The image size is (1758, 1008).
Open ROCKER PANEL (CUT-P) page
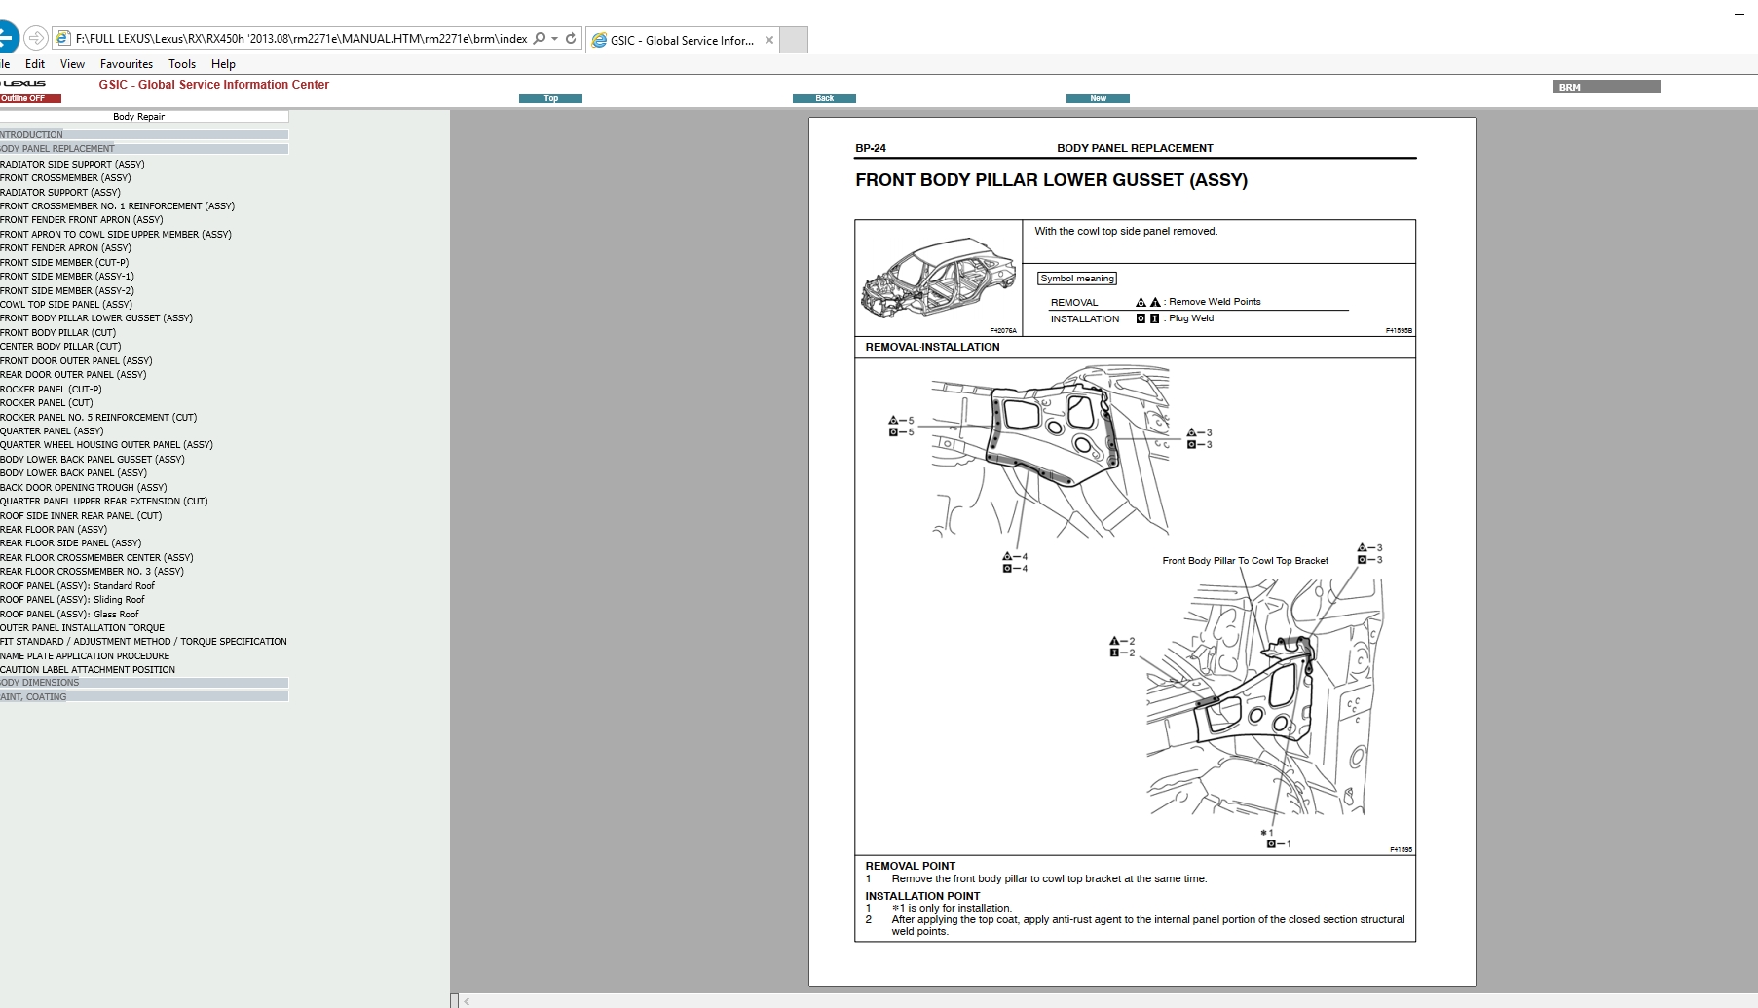click(51, 390)
